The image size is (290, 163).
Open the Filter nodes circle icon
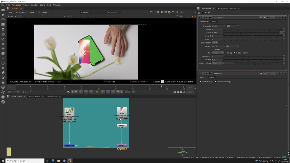tap(3, 34)
